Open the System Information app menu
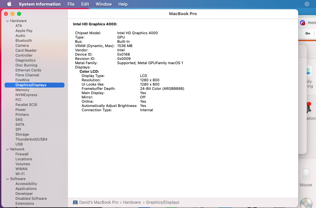The height and width of the screenshot is (208, 316). (x=40, y=4)
